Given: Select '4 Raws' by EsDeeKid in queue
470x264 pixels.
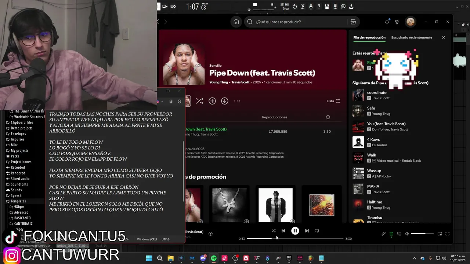Looking at the screenshot, I should [399, 142].
